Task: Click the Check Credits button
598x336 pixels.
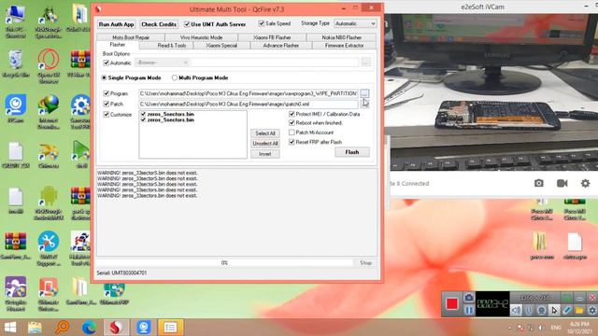Action: tap(159, 24)
